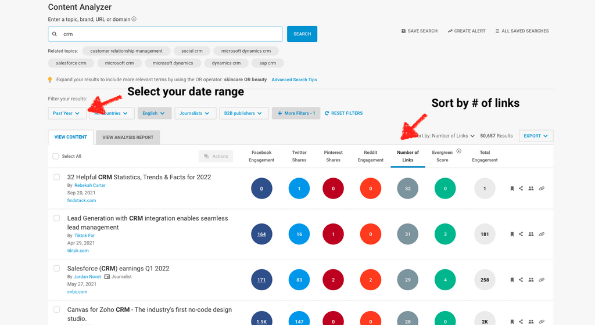Image resolution: width=595 pixels, height=325 pixels.
Task: Check the box for '32 Helpful CRM Statistics'
Action: click(x=57, y=177)
